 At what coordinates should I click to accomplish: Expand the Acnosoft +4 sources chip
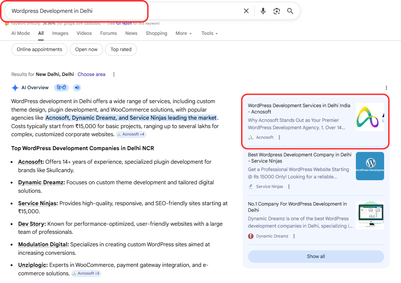[x=131, y=134]
